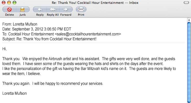The width and height of the screenshot is (191, 103).
Task: Delete this email message
Action: tap(10, 10)
